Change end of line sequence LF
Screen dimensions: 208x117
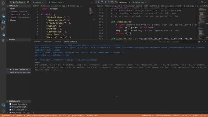point(190,116)
